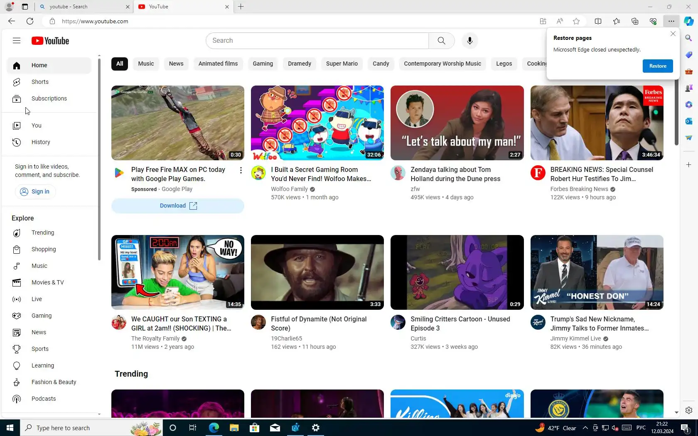Viewport: 698px width, 436px height.
Task: Open the Smiling Critters Cartoon thumbnail
Action: coord(457,272)
